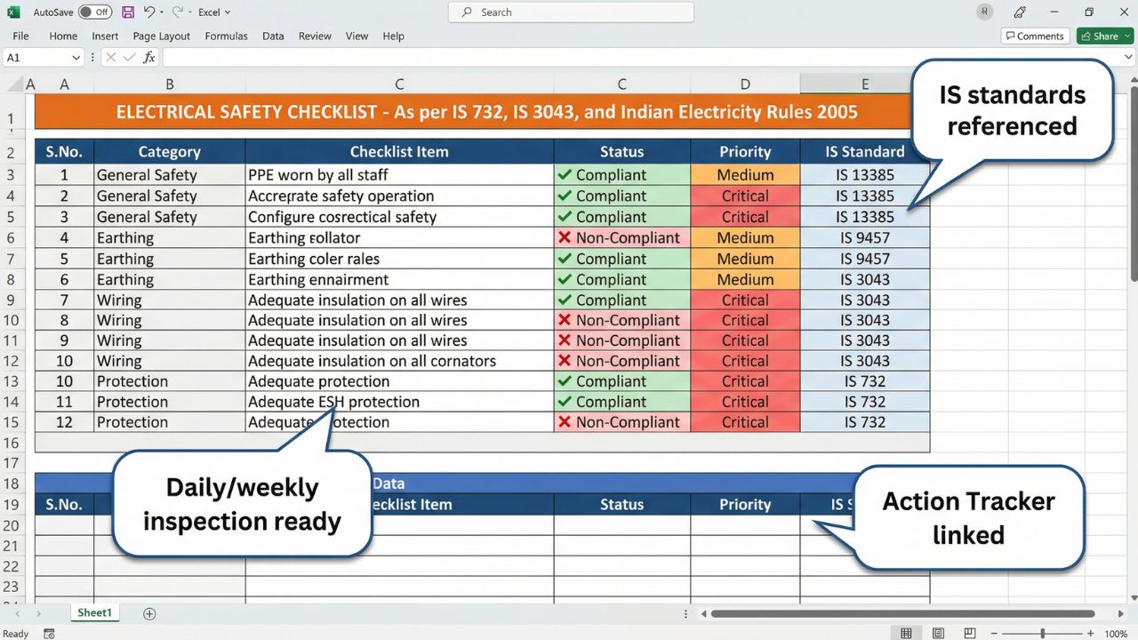
Task: Add a new worksheet with the plus icon
Action: coord(149,613)
